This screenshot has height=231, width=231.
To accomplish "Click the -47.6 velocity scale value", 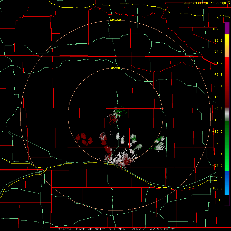I will (217, 143).
